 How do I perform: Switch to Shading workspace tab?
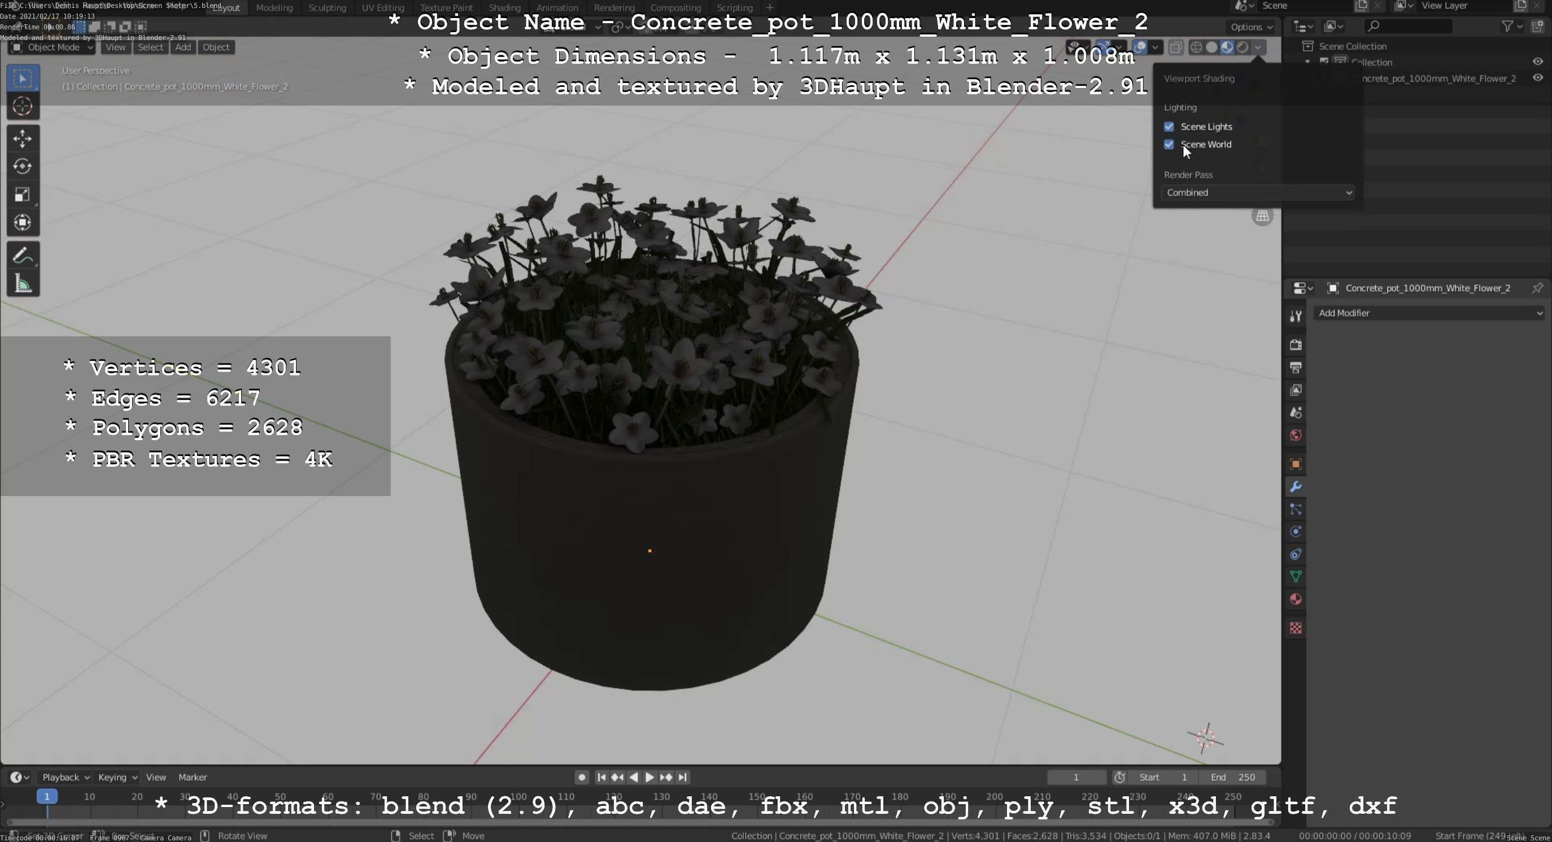tap(504, 8)
